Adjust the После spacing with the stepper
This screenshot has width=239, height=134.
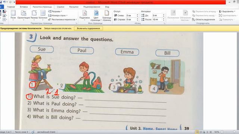(x=164, y=19)
